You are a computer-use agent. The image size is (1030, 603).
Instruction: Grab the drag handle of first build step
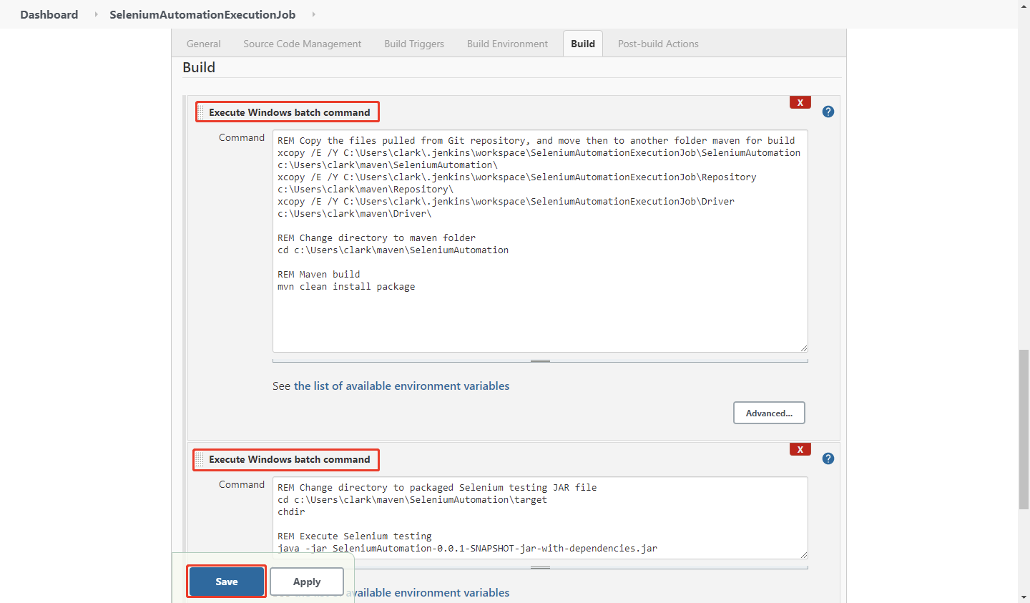[x=201, y=112]
